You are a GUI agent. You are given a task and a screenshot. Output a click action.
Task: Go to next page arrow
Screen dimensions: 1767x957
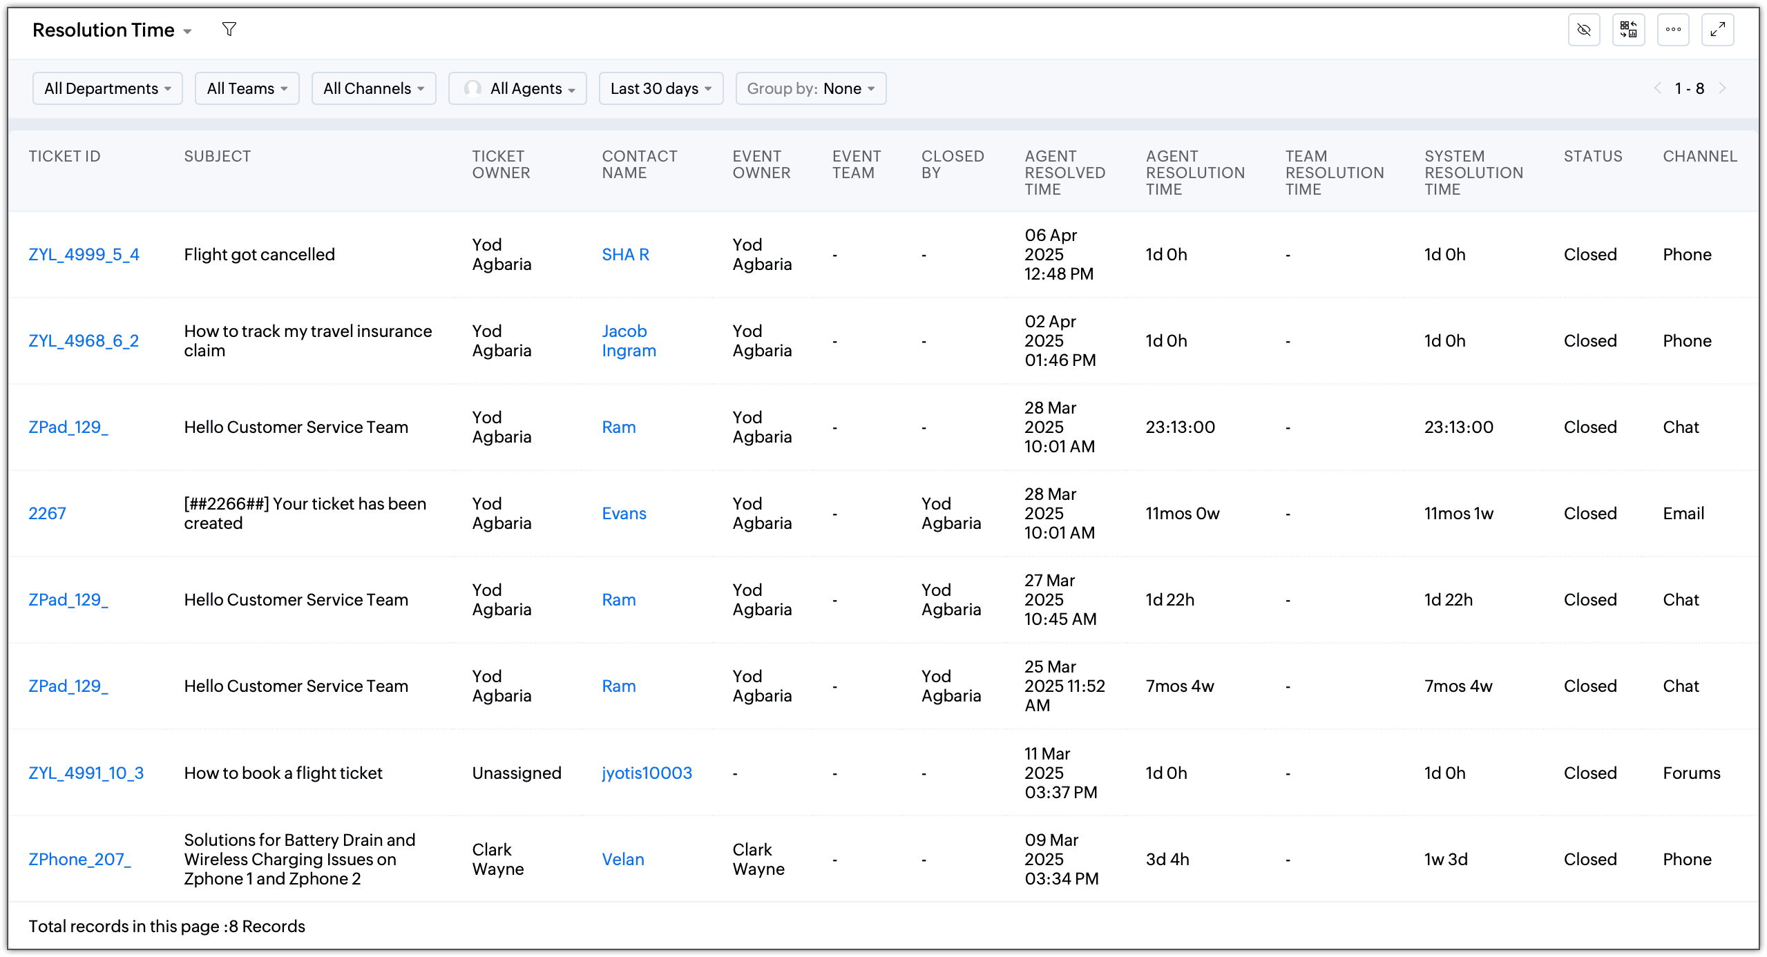point(1723,88)
